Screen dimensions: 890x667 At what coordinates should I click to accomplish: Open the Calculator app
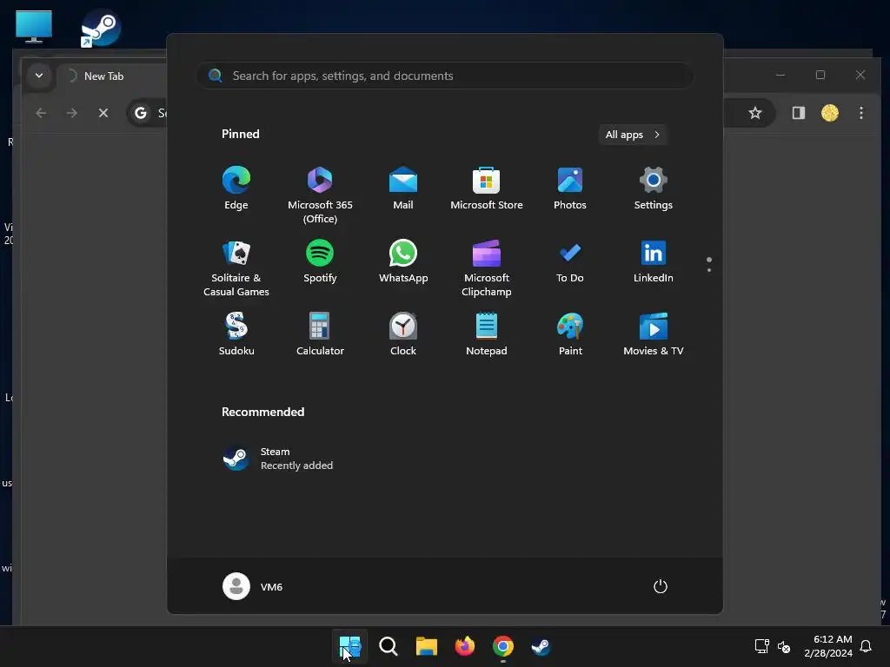[x=320, y=334]
